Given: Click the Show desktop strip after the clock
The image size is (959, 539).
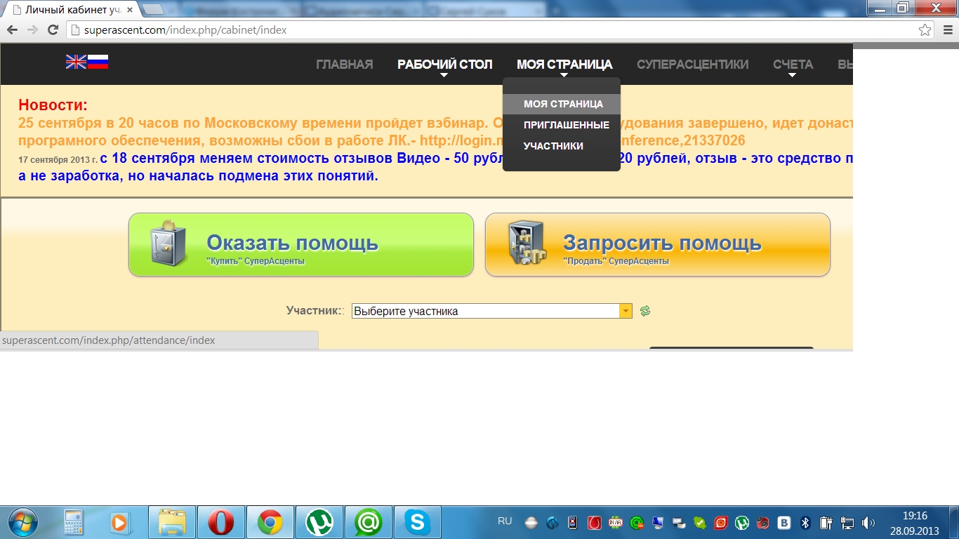Looking at the screenshot, I should coord(953,522).
